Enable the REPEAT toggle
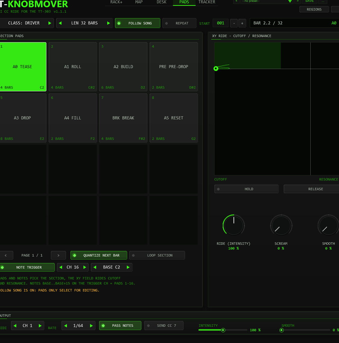 coord(179,23)
